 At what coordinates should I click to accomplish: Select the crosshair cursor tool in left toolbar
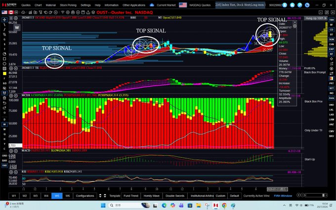[4, 20]
